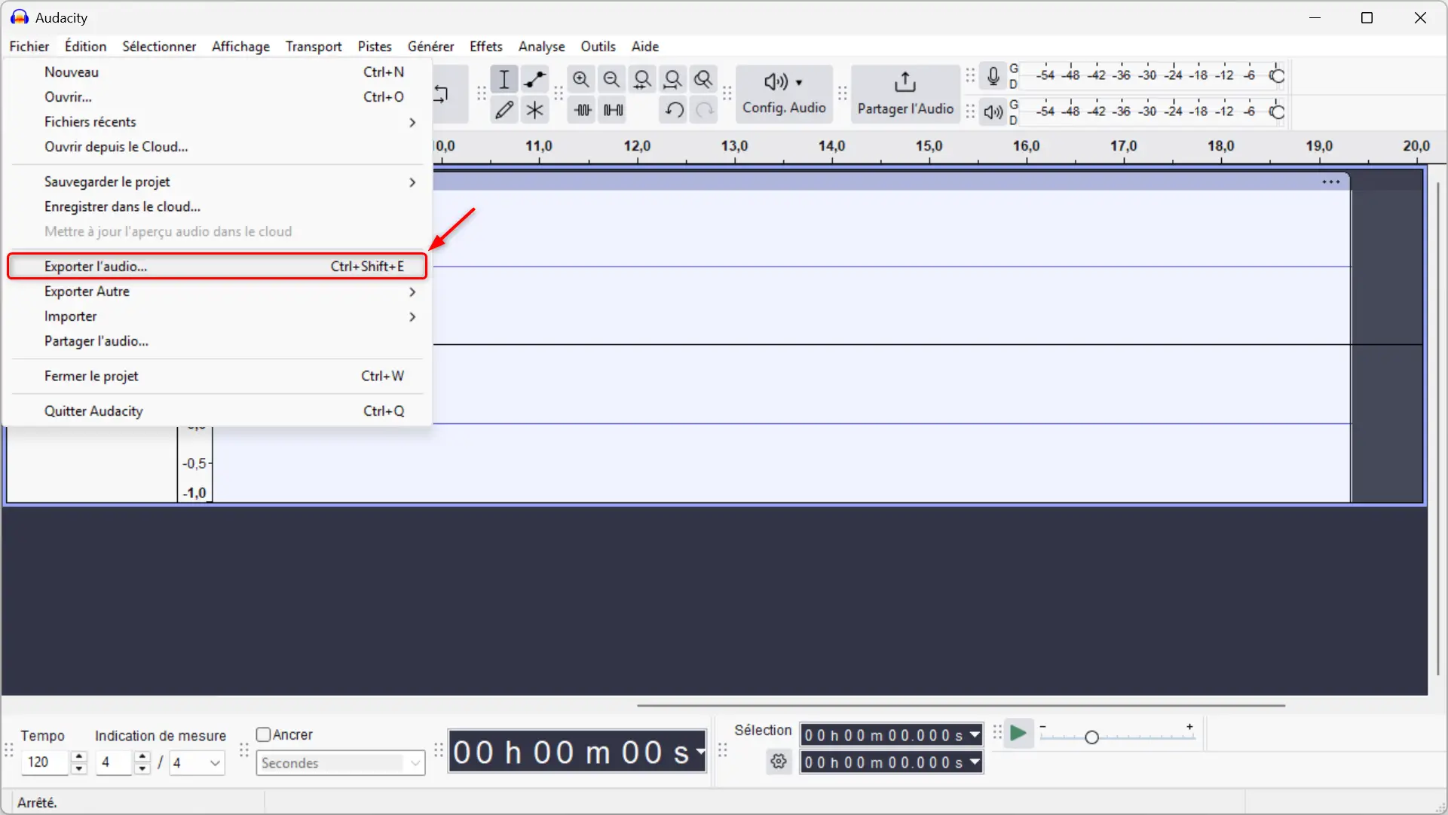Open the Sélectionner menu
The height and width of the screenshot is (815, 1448).
[159, 46]
